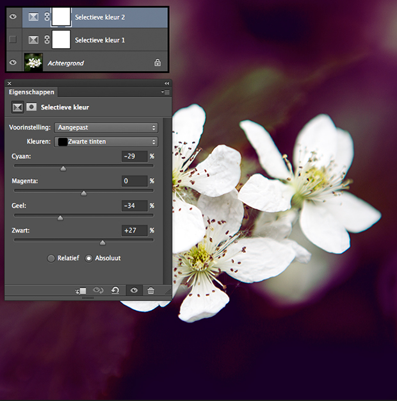This screenshot has width=397, height=401.
Task: Click the Zwart value field
Action: coord(134,231)
